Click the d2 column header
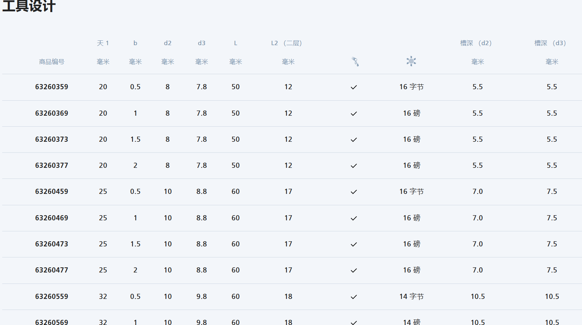 168,43
